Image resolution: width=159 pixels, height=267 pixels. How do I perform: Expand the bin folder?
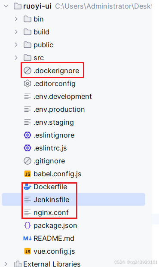(x=16, y=19)
